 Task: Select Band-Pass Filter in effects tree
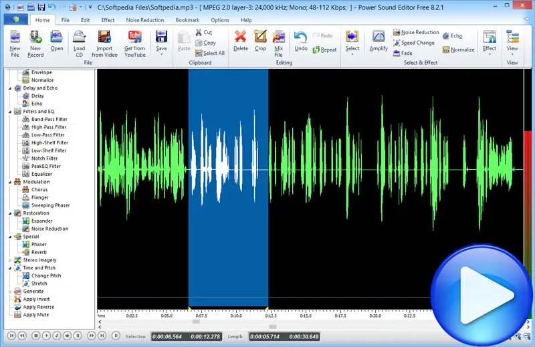tap(49, 119)
